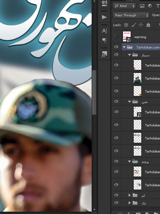Hide the Tarhdokan.com group
The height and width of the screenshot is (214, 160).
point(116,47)
